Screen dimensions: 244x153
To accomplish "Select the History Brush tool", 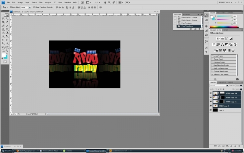I will click(7, 29).
